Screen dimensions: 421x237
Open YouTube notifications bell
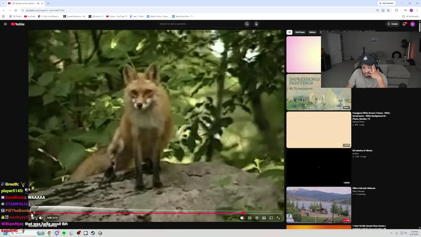pyautogui.click(x=404, y=24)
